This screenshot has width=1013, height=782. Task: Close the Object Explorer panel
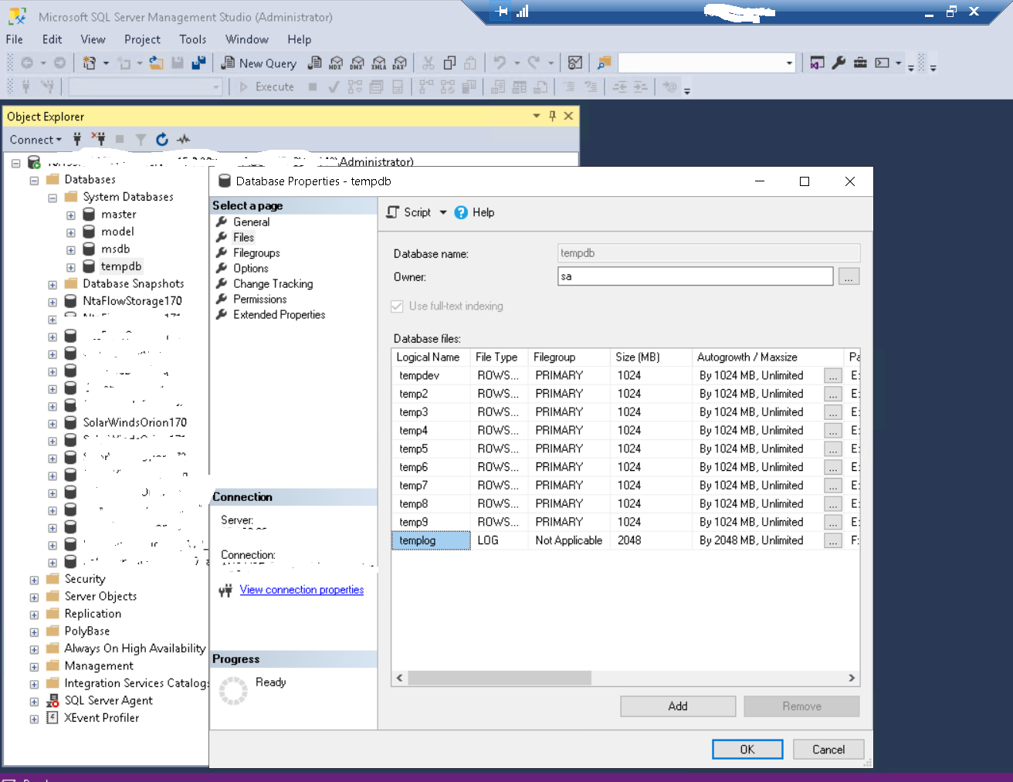click(568, 116)
